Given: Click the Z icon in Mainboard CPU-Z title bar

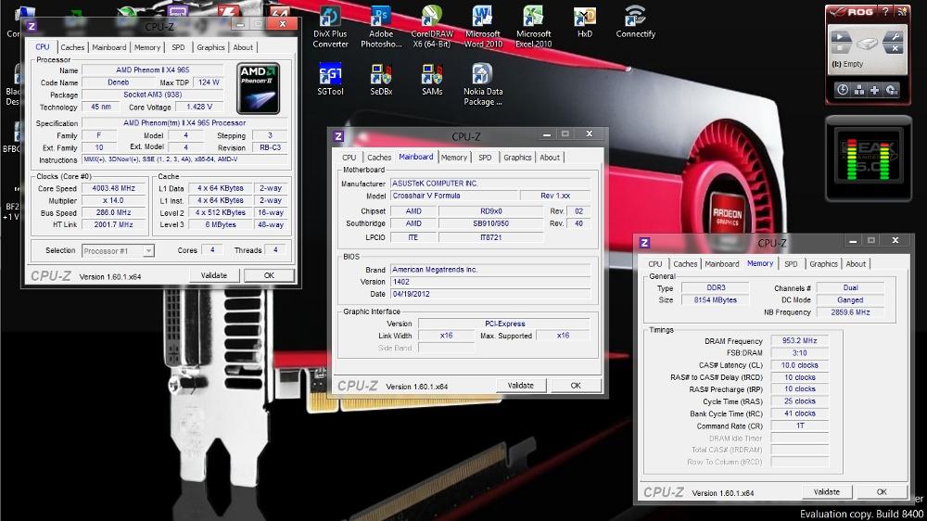Looking at the screenshot, I should [x=338, y=136].
